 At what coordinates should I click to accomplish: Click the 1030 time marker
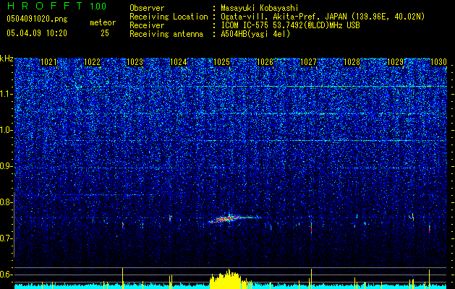[438, 62]
